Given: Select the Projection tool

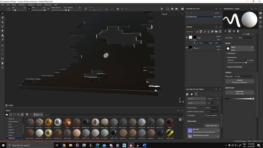Looking at the screenshot, I should (x=2, y=22).
